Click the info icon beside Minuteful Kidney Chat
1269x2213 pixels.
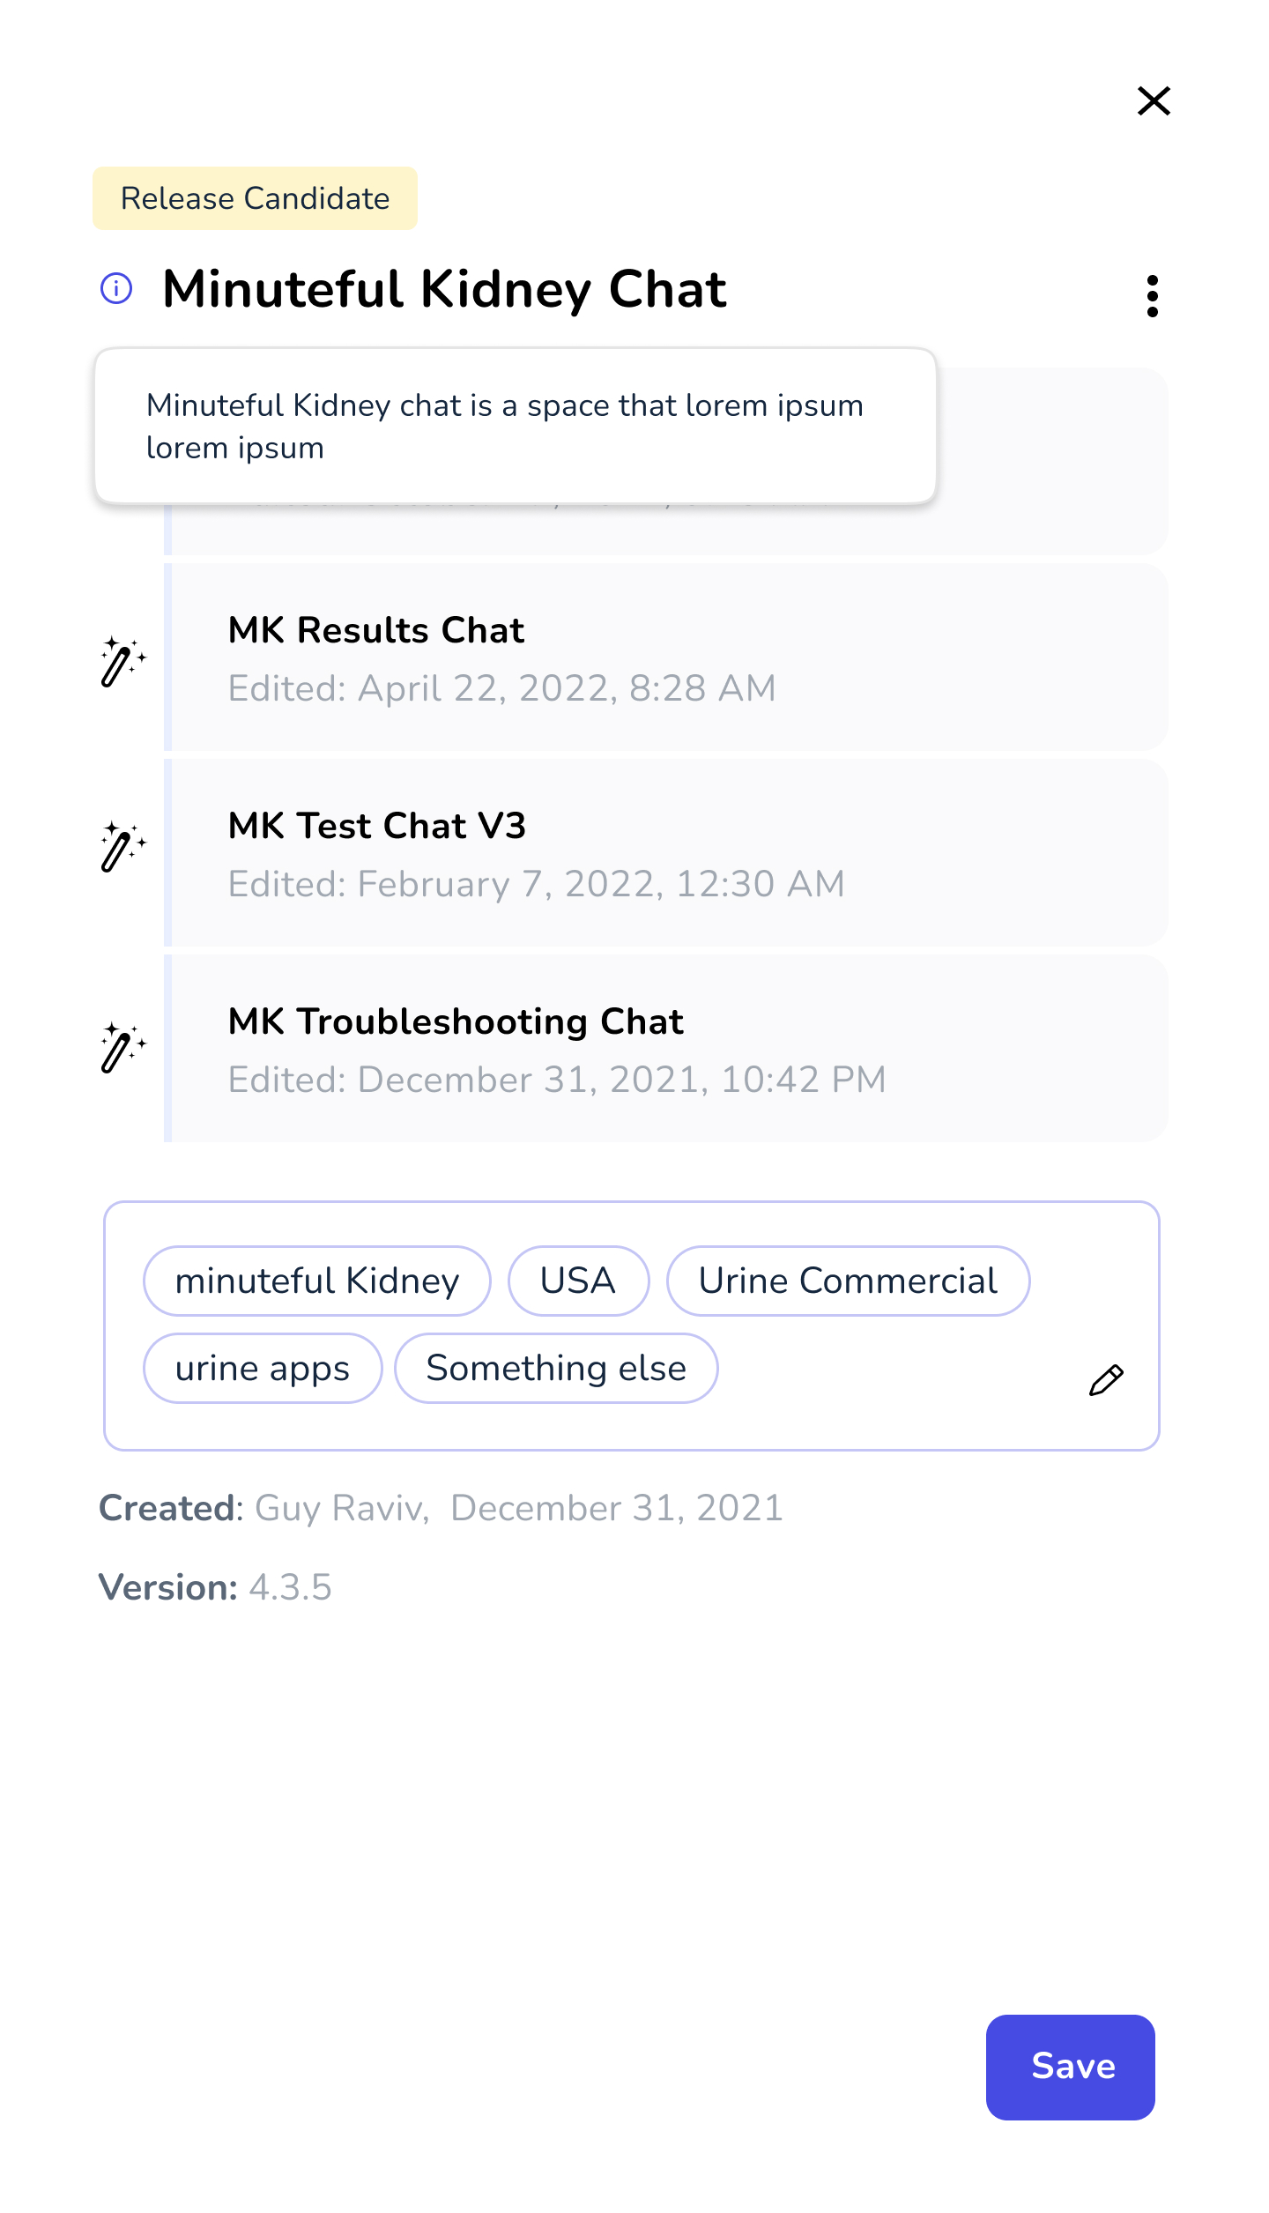click(116, 288)
